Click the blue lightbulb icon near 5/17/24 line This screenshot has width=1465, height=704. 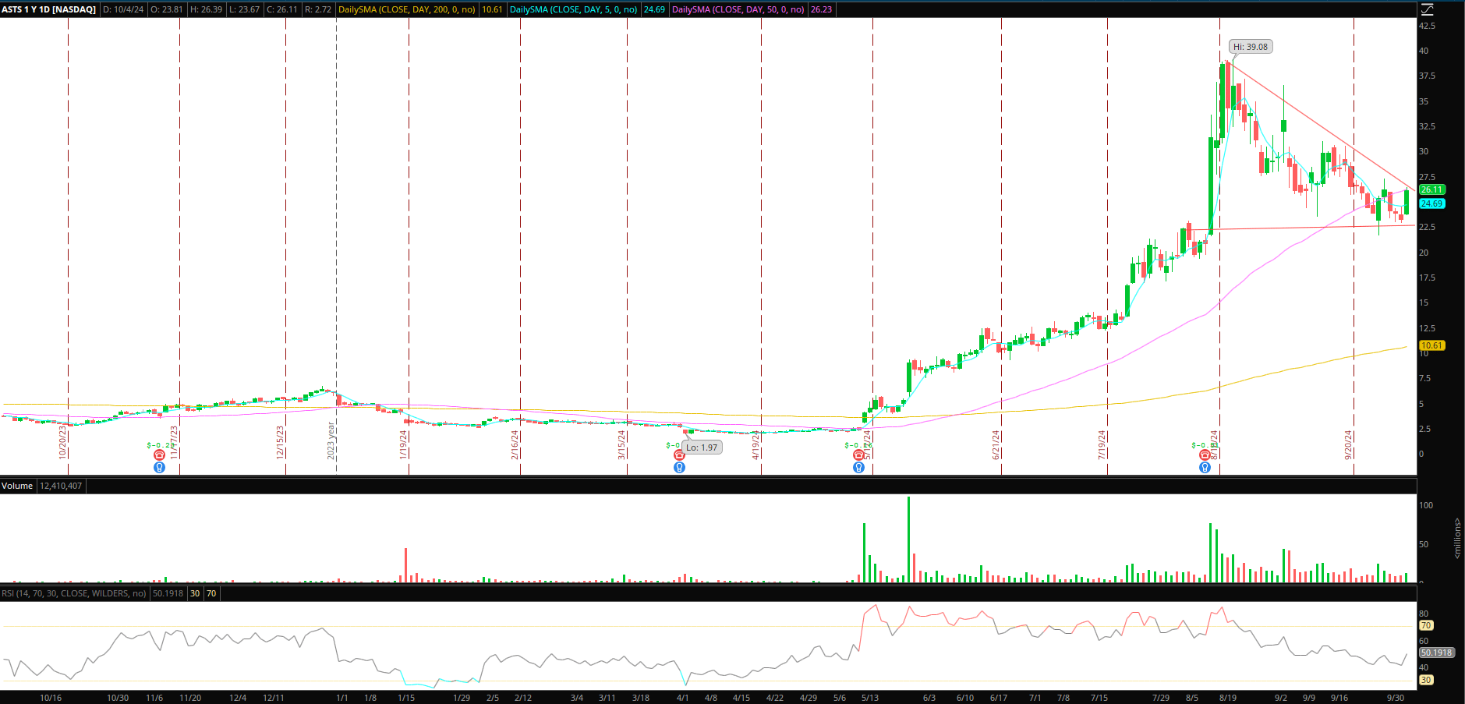click(858, 468)
